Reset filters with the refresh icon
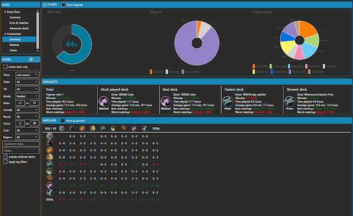Screen dimensions: 353x216 tap(31, 60)
